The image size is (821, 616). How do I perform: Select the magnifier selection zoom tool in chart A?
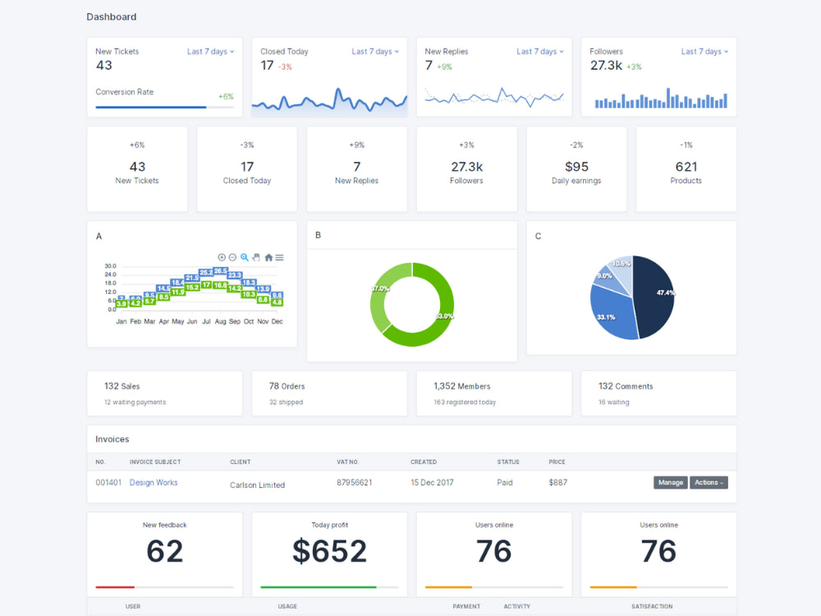coord(245,257)
